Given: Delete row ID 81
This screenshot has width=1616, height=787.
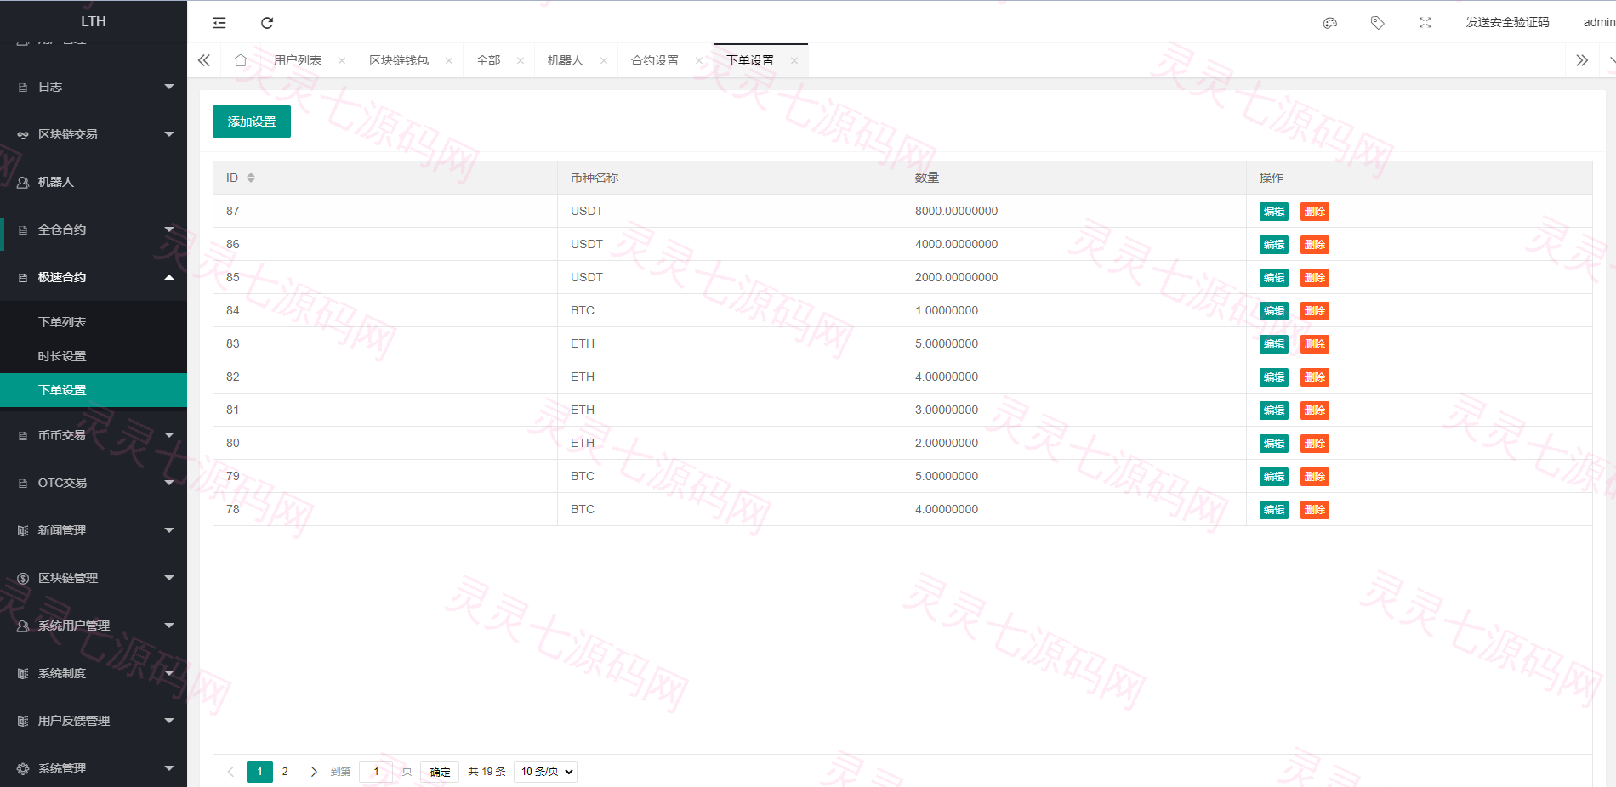Looking at the screenshot, I should point(1315,410).
